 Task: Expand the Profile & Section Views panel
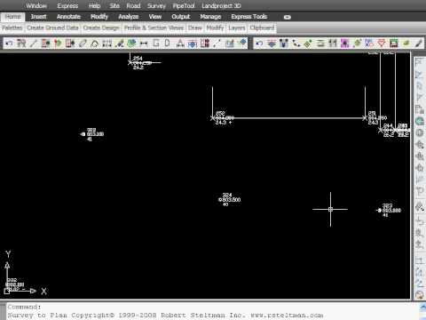point(154,28)
